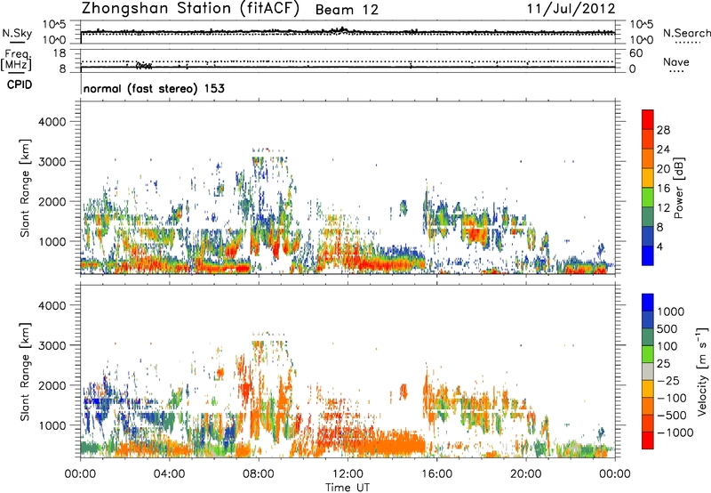
Task: Click the date '11/Jul/2012'
Action: [571, 9]
